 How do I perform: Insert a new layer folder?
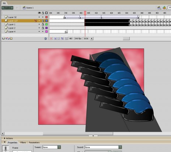[x=11, y=39]
